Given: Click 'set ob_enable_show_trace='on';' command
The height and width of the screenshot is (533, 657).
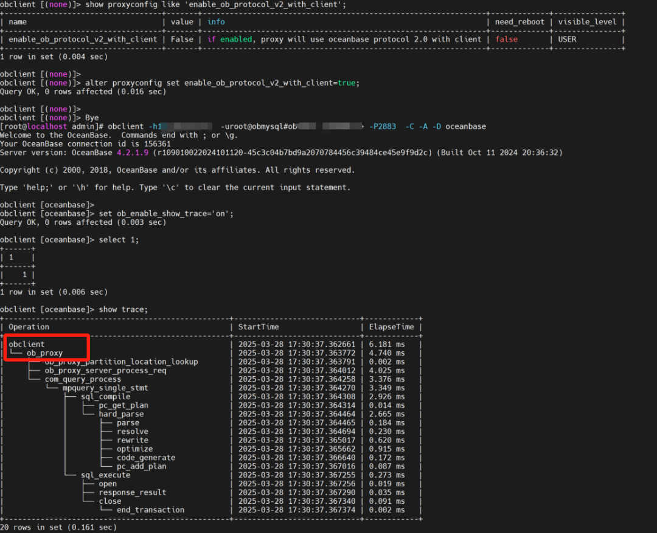Looking at the screenshot, I should (x=166, y=213).
